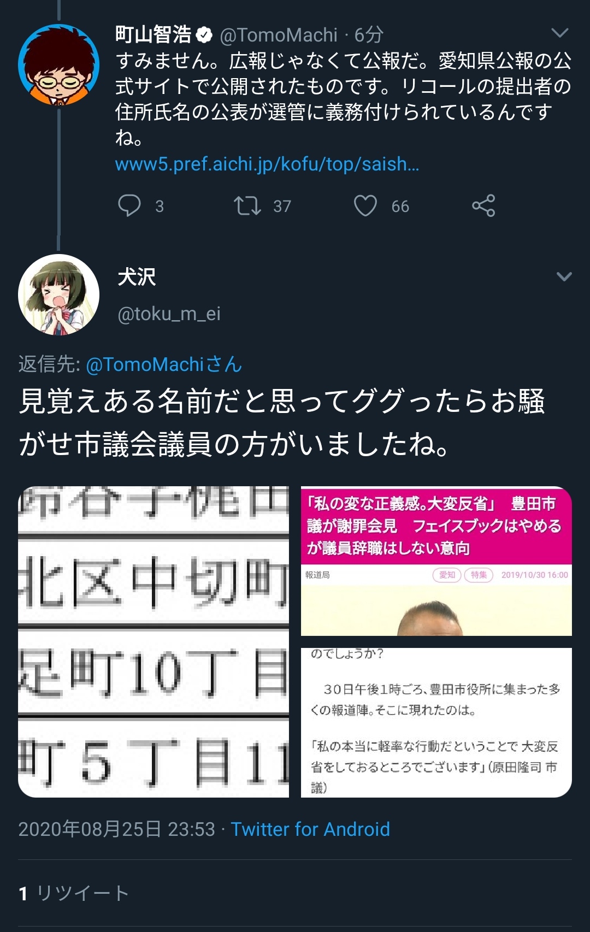The width and height of the screenshot is (590, 932).
Task: Open the @TomoMachiさん reply mention
Action: coord(164,364)
